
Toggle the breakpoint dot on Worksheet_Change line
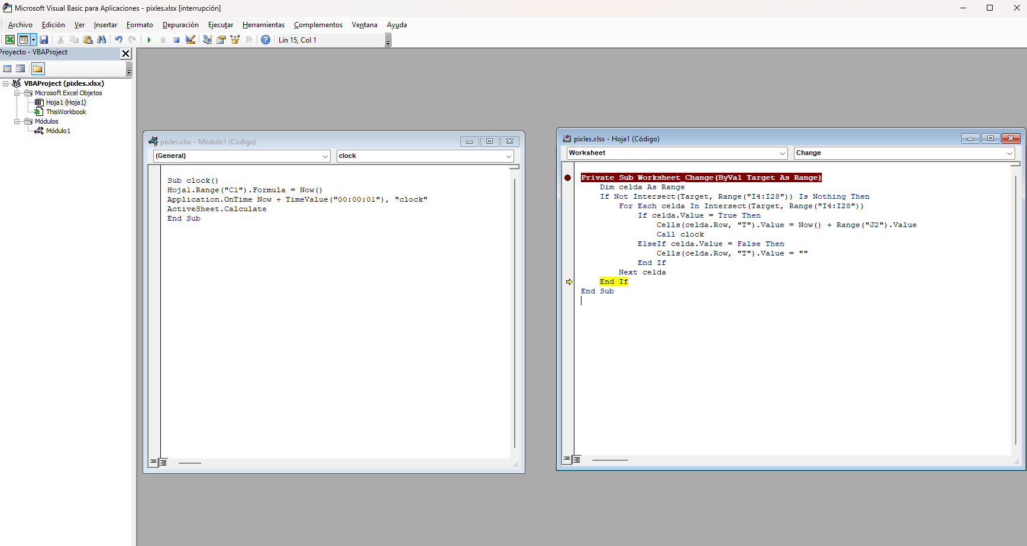click(x=568, y=177)
